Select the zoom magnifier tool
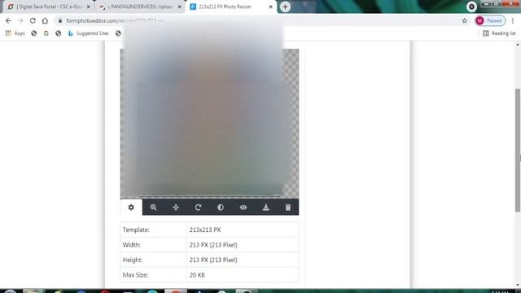The height and width of the screenshot is (293, 521). [x=153, y=208]
